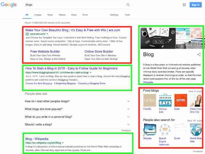Open 5 Beginning Blogging sublink
The image size is (205, 154).
[65, 84]
